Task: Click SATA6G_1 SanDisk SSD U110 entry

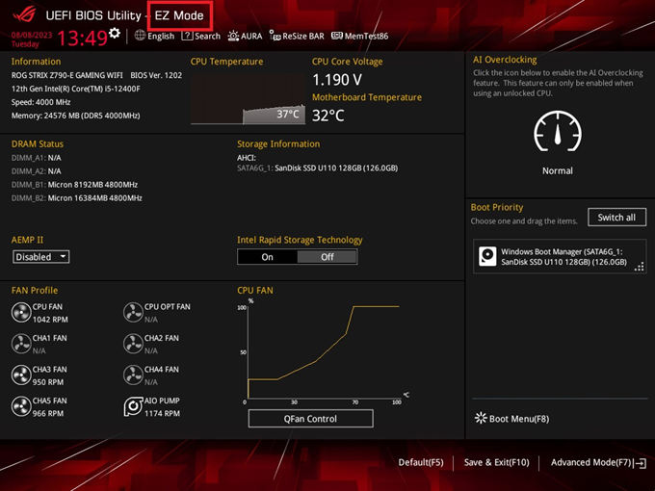Action: tap(318, 168)
